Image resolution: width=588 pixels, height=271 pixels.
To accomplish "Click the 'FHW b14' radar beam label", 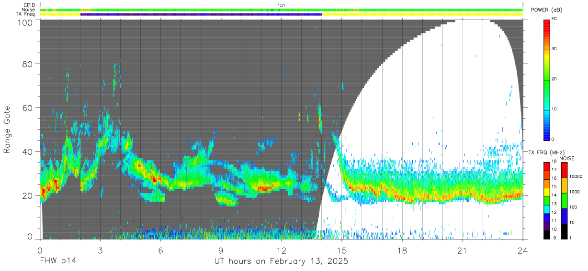I will point(58,261).
